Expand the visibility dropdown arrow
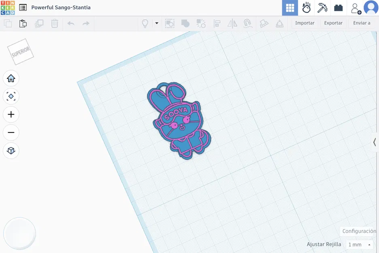Viewport: 379px width, 253px height. 157,23
